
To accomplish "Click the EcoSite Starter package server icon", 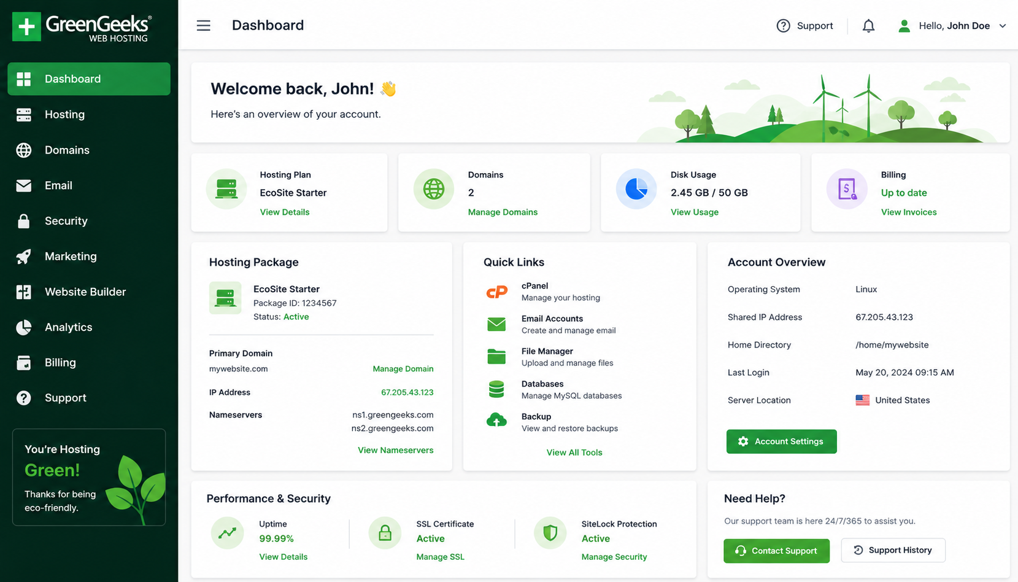I will pos(225,298).
